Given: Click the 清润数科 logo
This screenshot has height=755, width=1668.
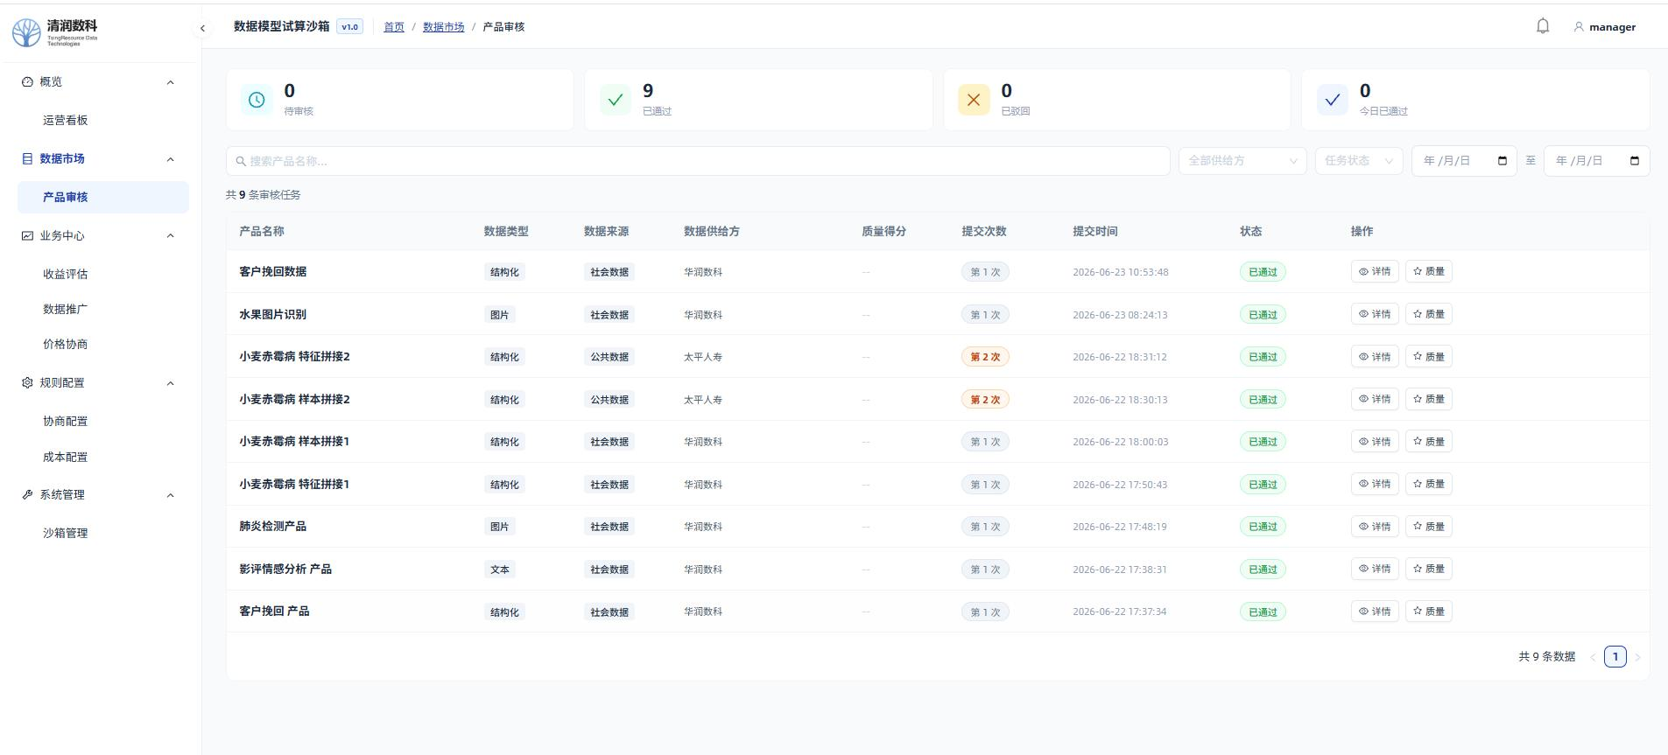Looking at the screenshot, I should 55,32.
